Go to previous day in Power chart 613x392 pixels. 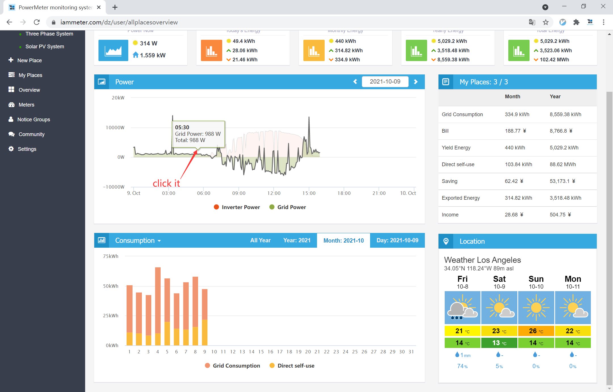tap(355, 82)
